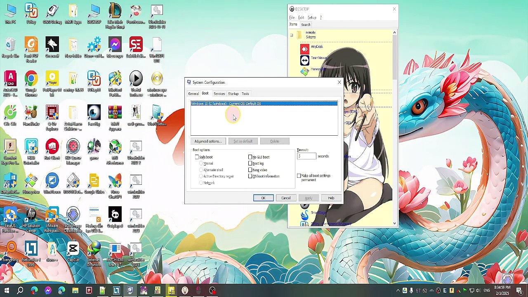This screenshot has height=297, width=528.
Task: Click the TeamViewer icon in DESKTOP window
Action: (x=304, y=60)
